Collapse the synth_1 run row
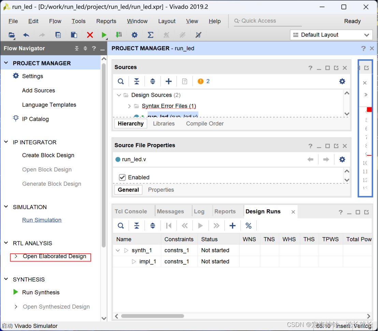The height and width of the screenshot is (331, 378). click(118, 250)
